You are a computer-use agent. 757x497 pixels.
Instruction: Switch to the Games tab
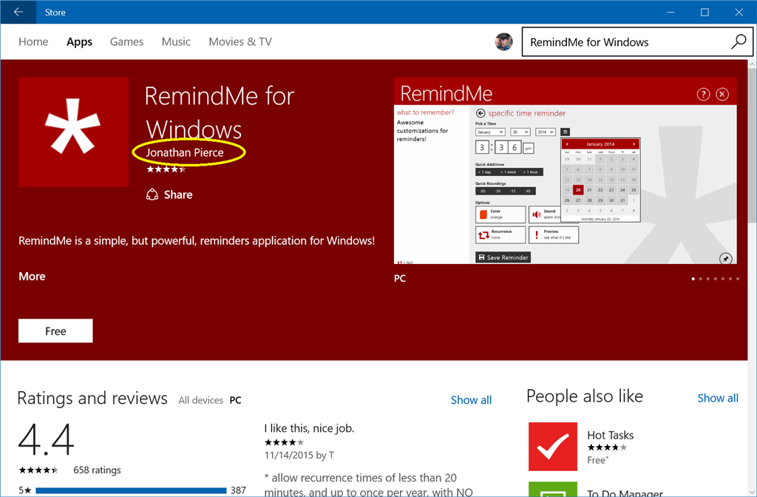click(126, 41)
